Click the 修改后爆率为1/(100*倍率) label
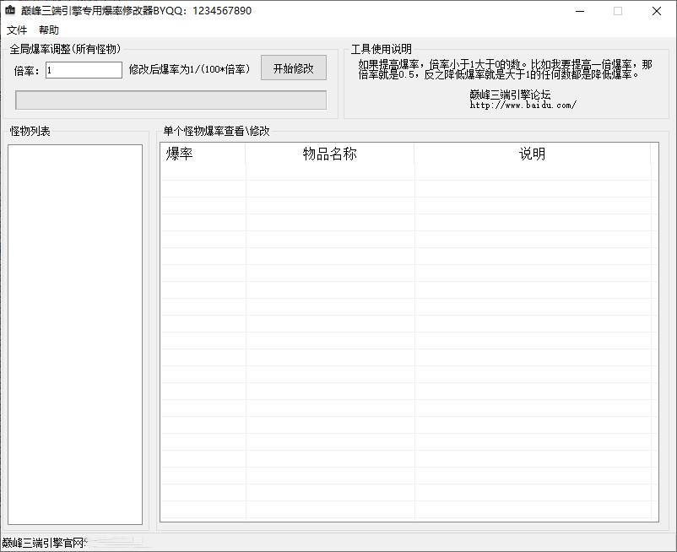The width and height of the screenshot is (677, 552). point(189,70)
